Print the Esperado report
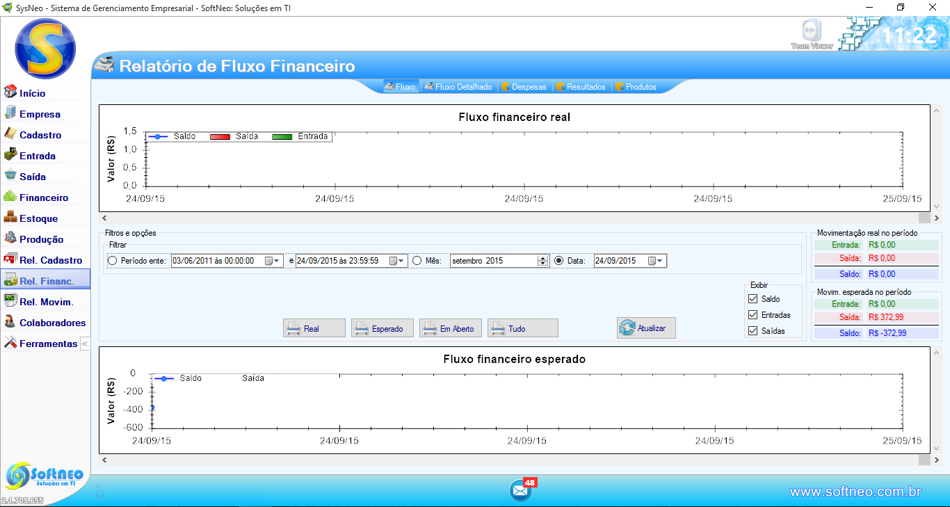Screen dimensions: 950x507 (382, 328)
